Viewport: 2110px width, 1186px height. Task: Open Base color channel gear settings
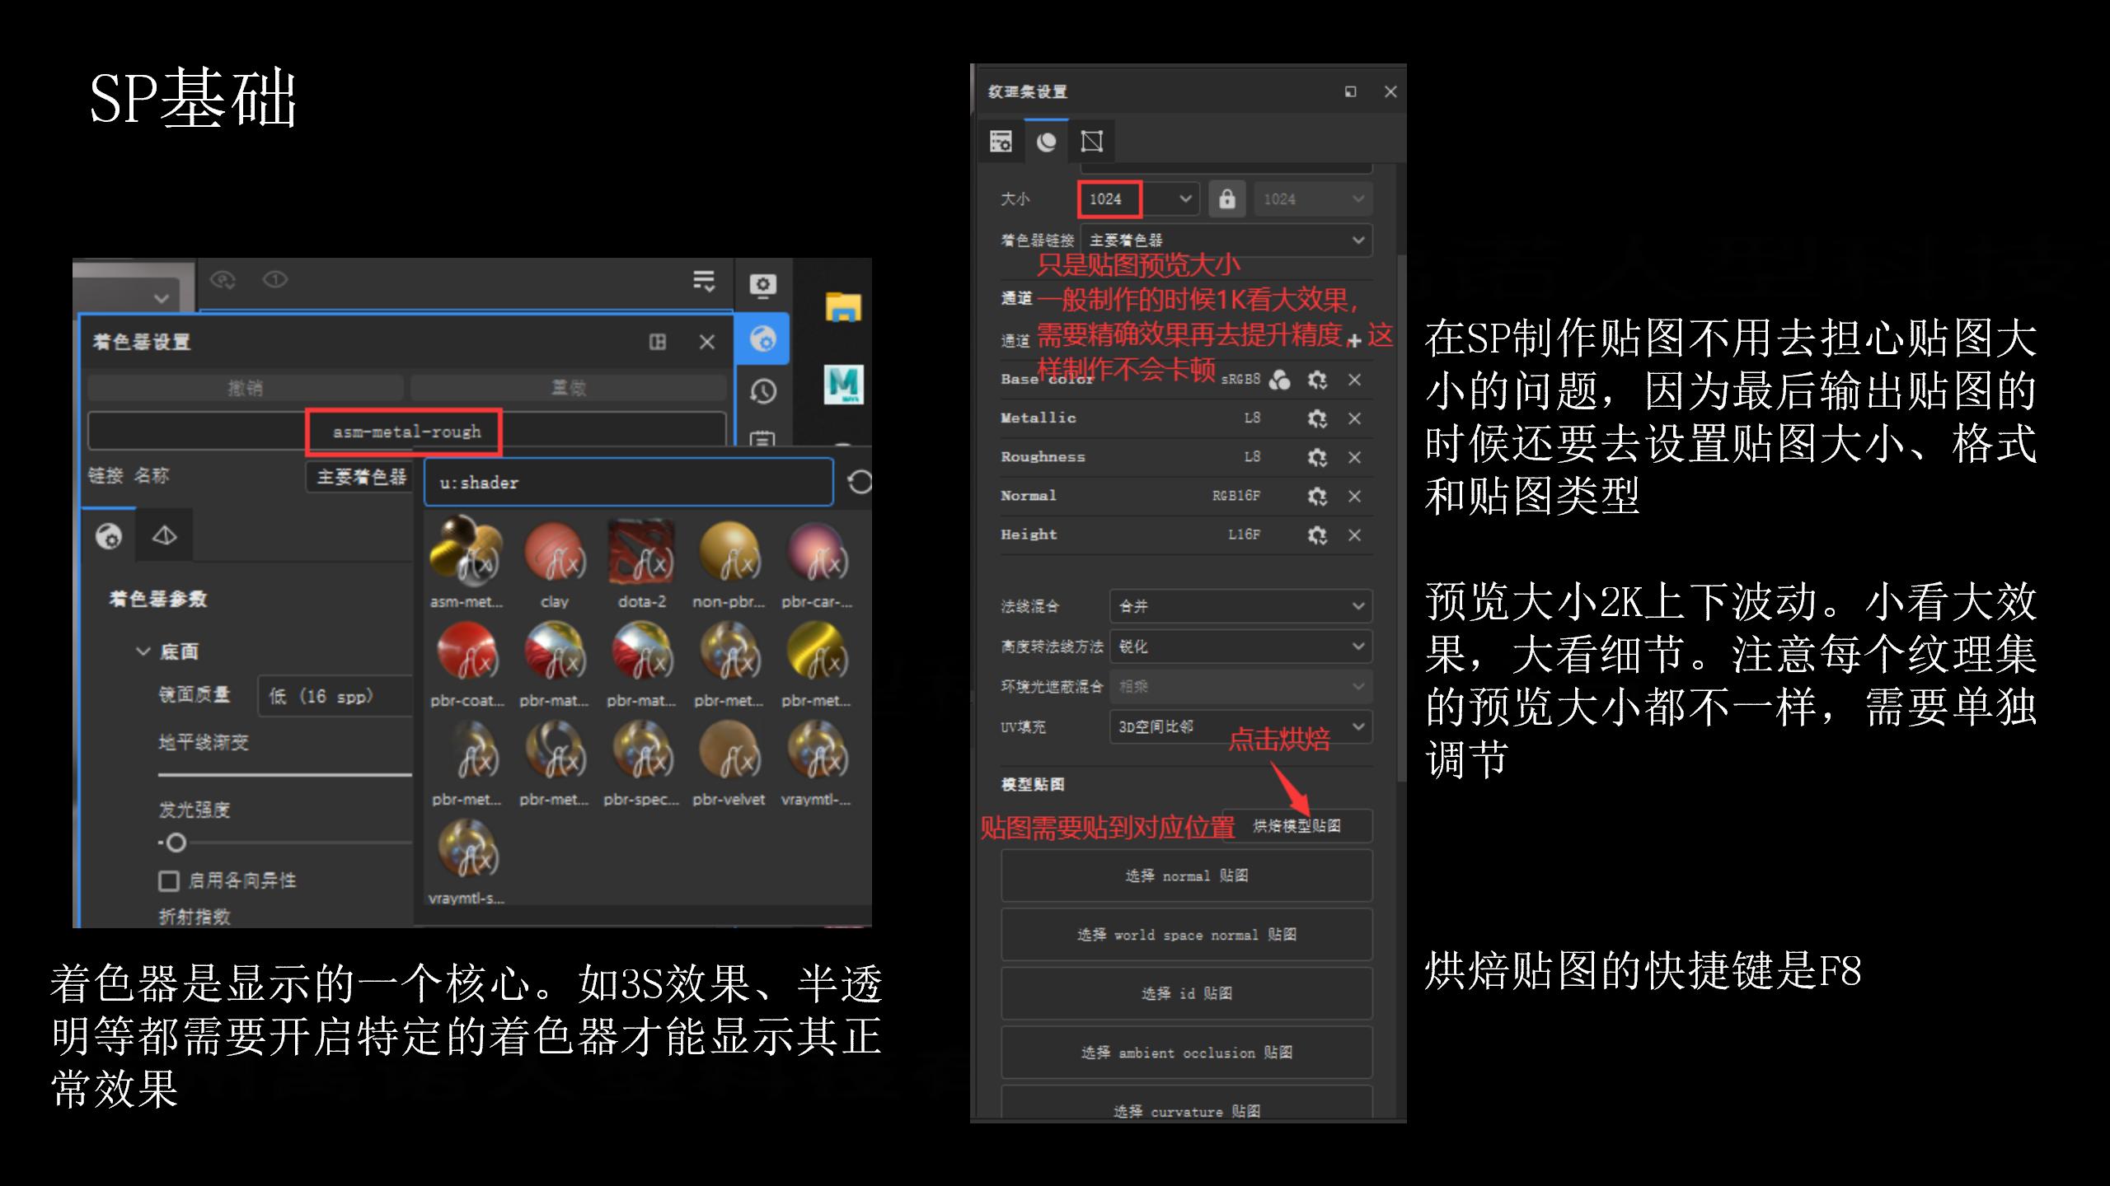pos(1317,380)
